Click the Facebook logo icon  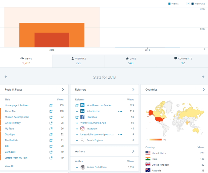coord(82,117)
